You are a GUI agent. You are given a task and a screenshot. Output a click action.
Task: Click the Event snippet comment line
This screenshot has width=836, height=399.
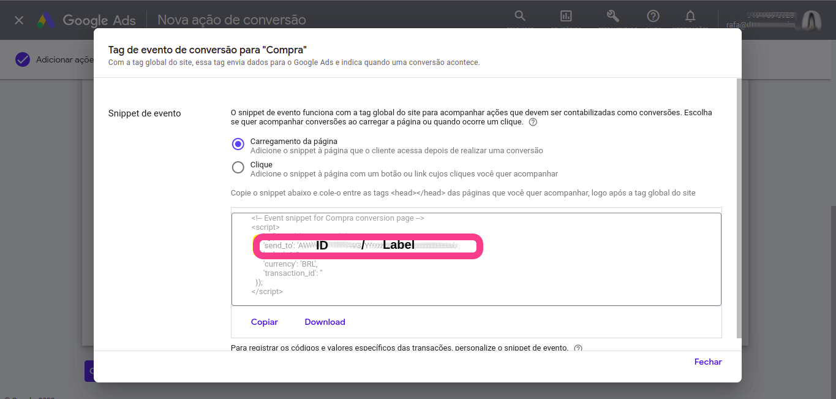[338, 218]
